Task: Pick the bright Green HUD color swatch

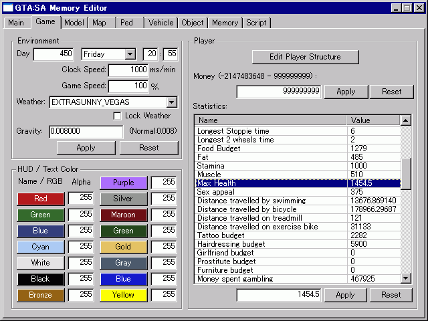Action: 41,215
